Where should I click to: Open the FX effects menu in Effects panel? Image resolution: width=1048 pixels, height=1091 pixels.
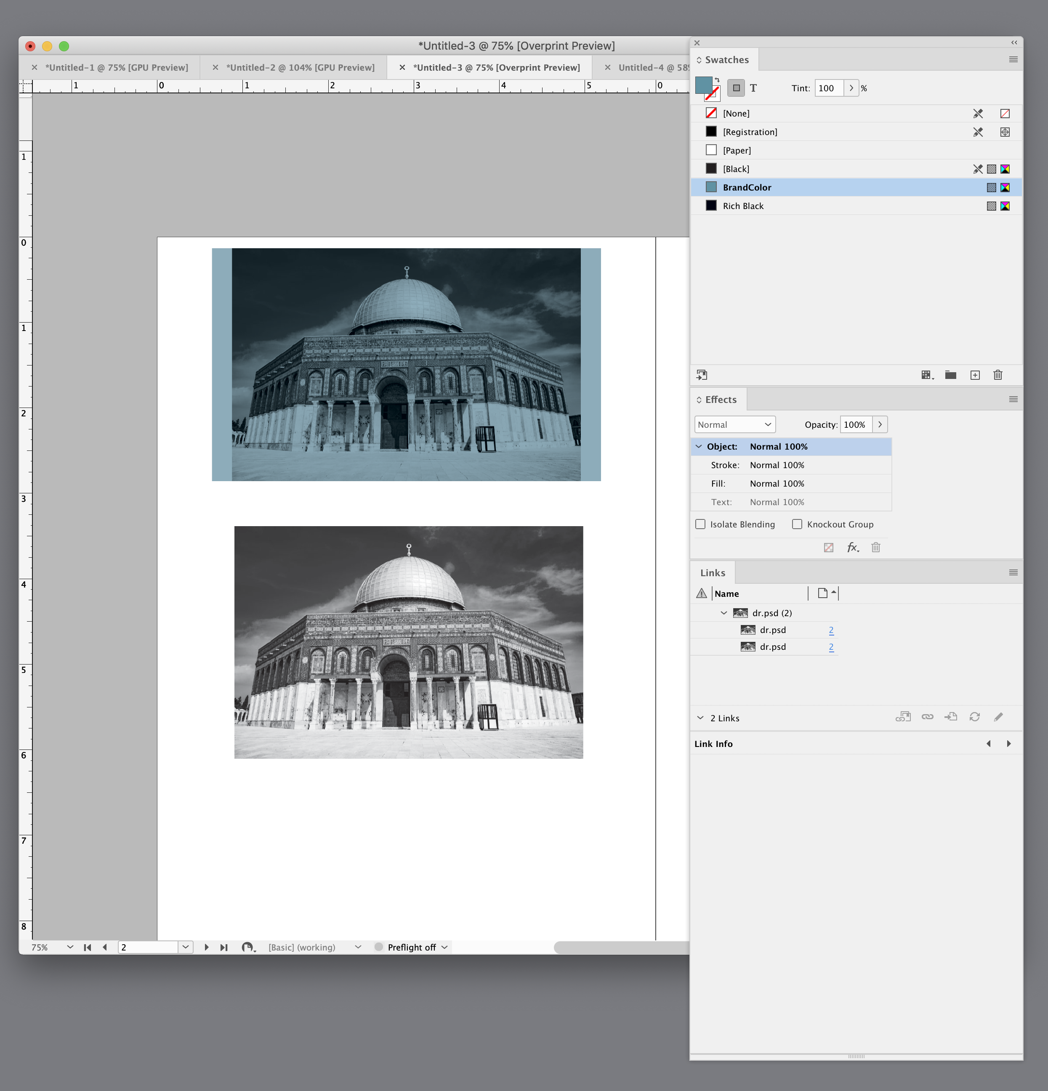[852, 547]
